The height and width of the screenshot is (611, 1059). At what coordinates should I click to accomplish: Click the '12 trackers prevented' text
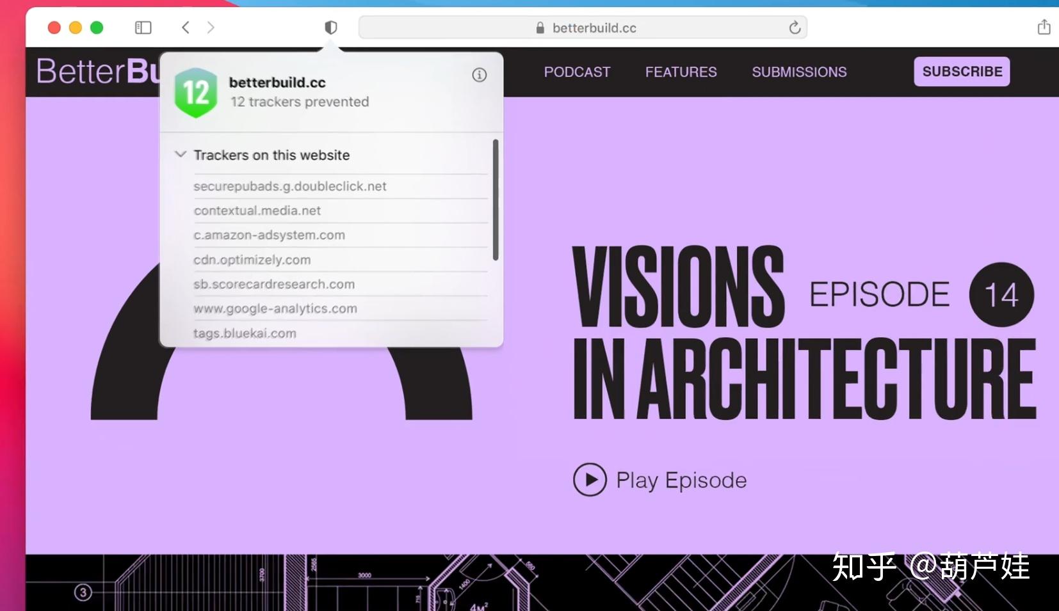pyautogui.click(x=300, y=102)
